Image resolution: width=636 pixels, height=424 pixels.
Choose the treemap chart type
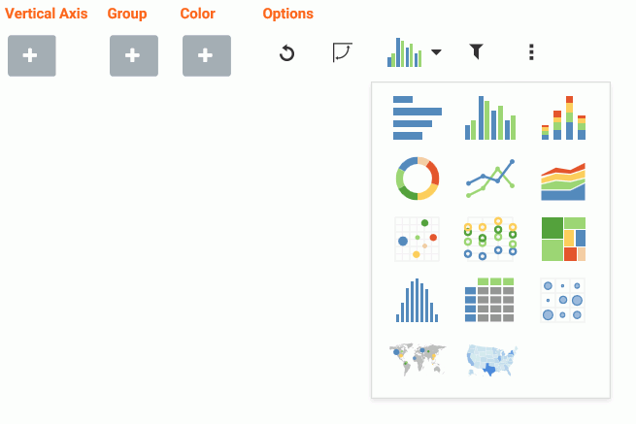(x=563, y=239)
